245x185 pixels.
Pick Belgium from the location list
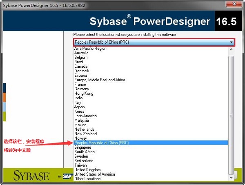80,58
